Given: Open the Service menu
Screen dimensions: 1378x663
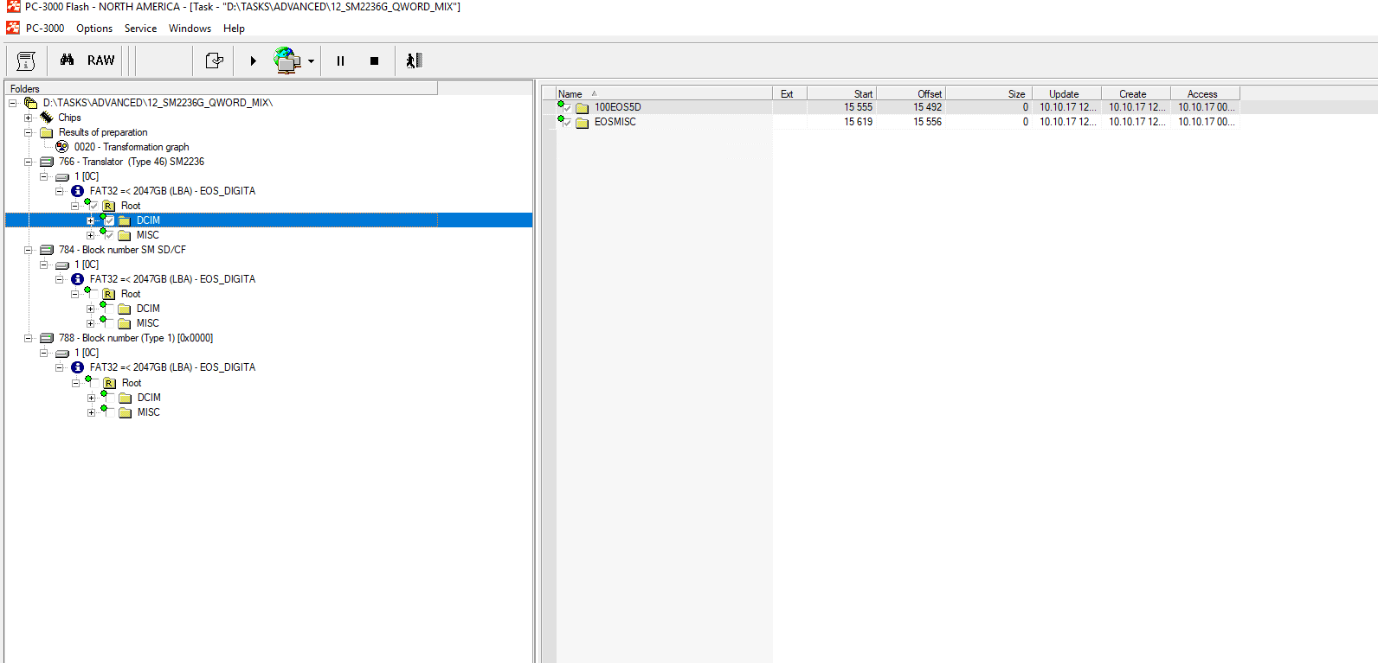Looking at the screenshot, I should click(x=140, y=29).
